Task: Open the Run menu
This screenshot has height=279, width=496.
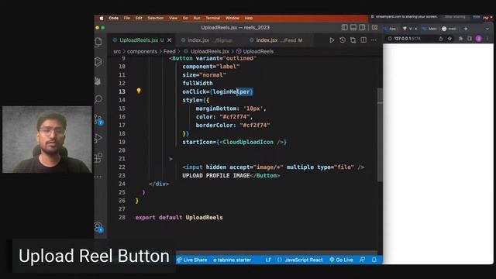Action: coord(197,18)
